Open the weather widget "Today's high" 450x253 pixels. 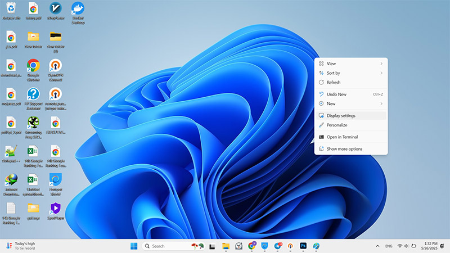[21, 246]
